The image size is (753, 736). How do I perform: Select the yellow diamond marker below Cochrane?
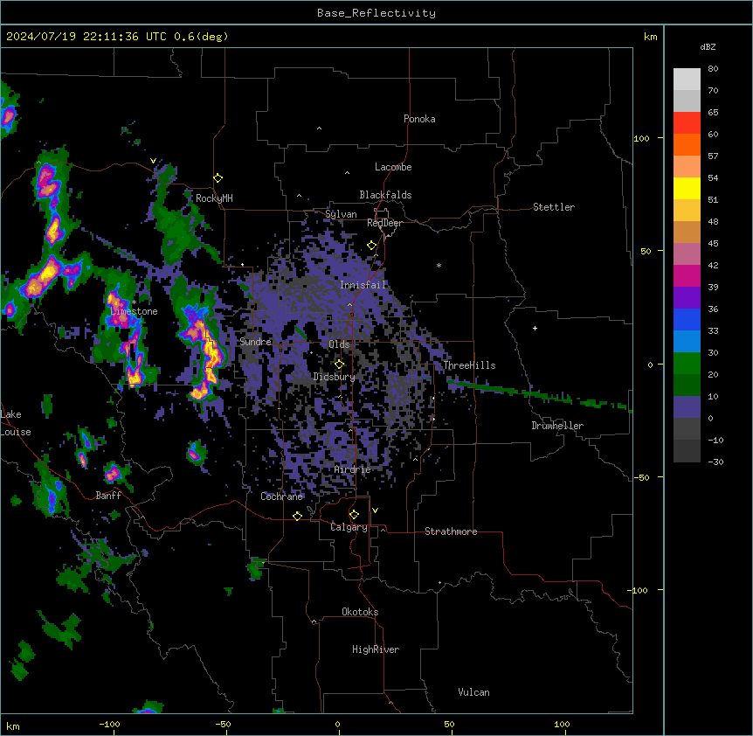click(297, 516)
